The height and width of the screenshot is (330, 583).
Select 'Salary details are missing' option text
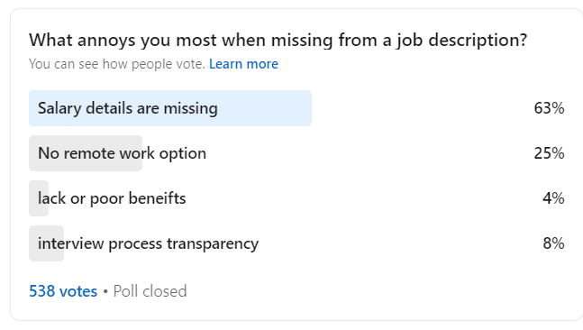pos(128,108)
